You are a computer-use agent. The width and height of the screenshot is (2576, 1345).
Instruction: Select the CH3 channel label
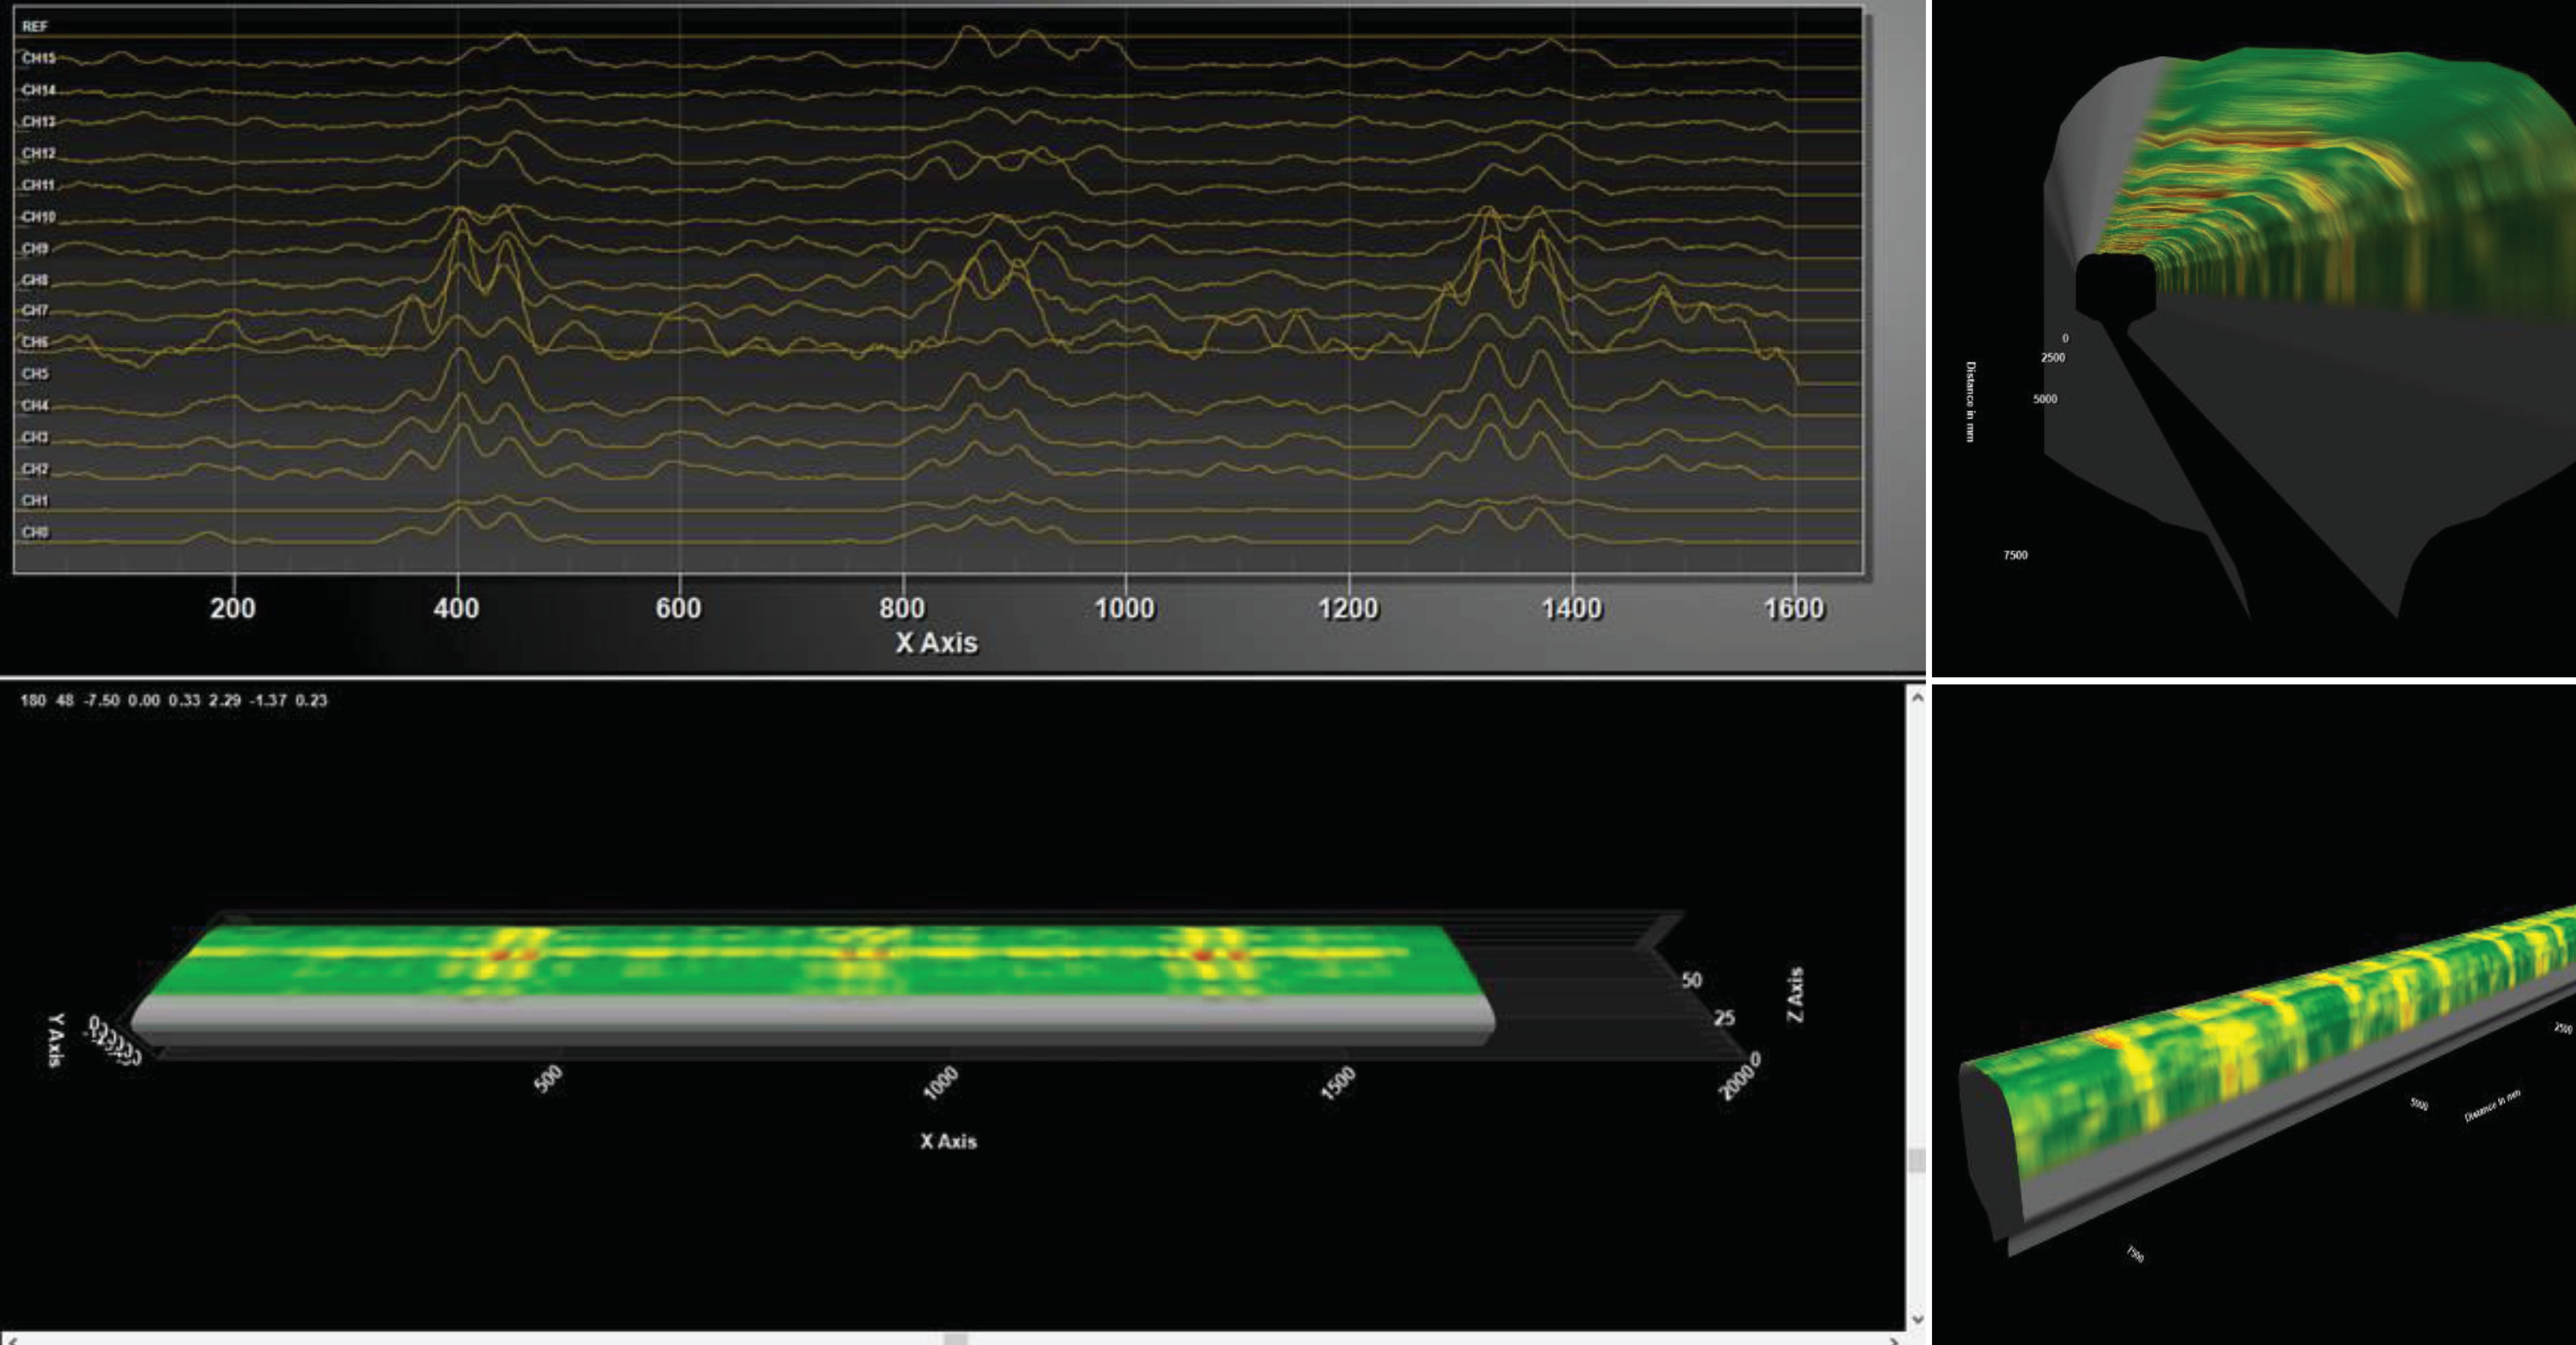pos(35,438)
